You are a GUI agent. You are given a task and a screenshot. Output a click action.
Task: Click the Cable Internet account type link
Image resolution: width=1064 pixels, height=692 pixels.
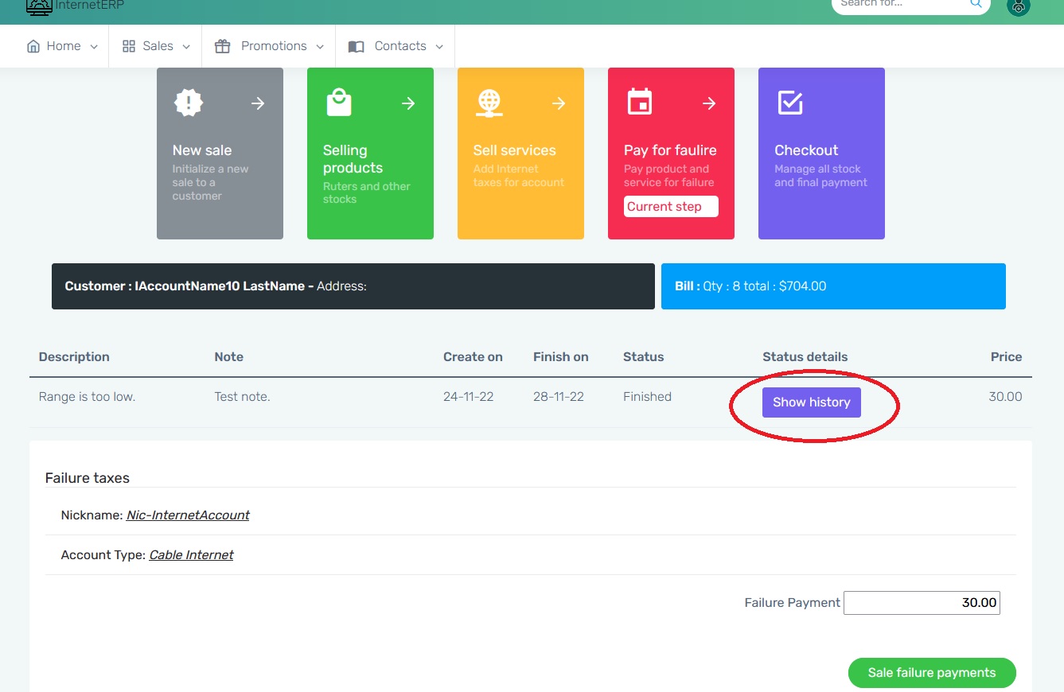click(191, 555)
